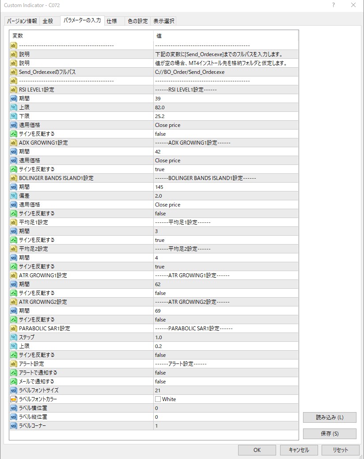Open 適用価格 Close price value in RSI LEVEL1 section
364x459 pixels.
pos(226,125)
